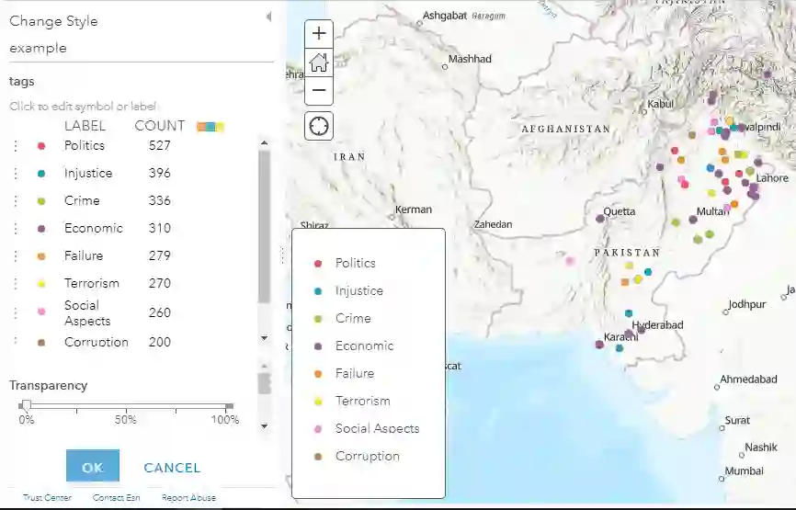Grab the handle beside the Social Aspects row

pyautogui.click(x=16, y=313)
